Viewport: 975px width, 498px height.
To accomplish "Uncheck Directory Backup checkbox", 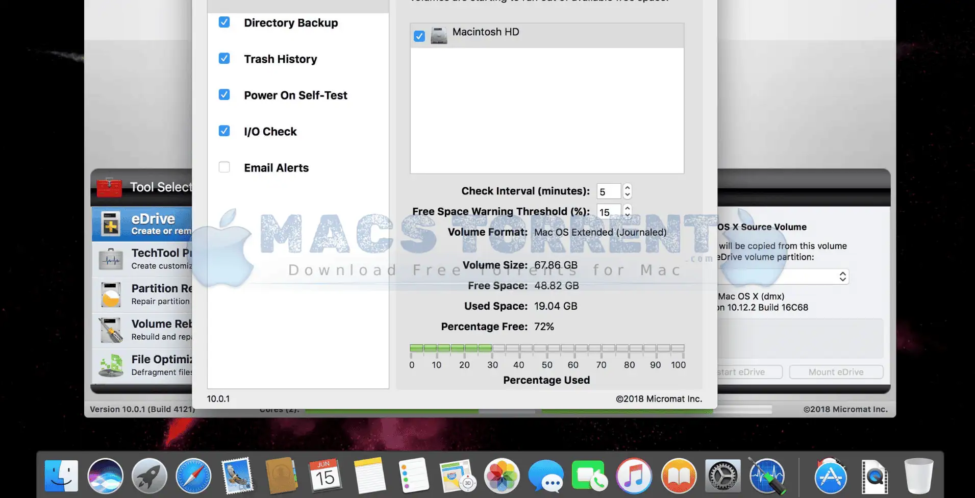I will click(x=224, y=22).
